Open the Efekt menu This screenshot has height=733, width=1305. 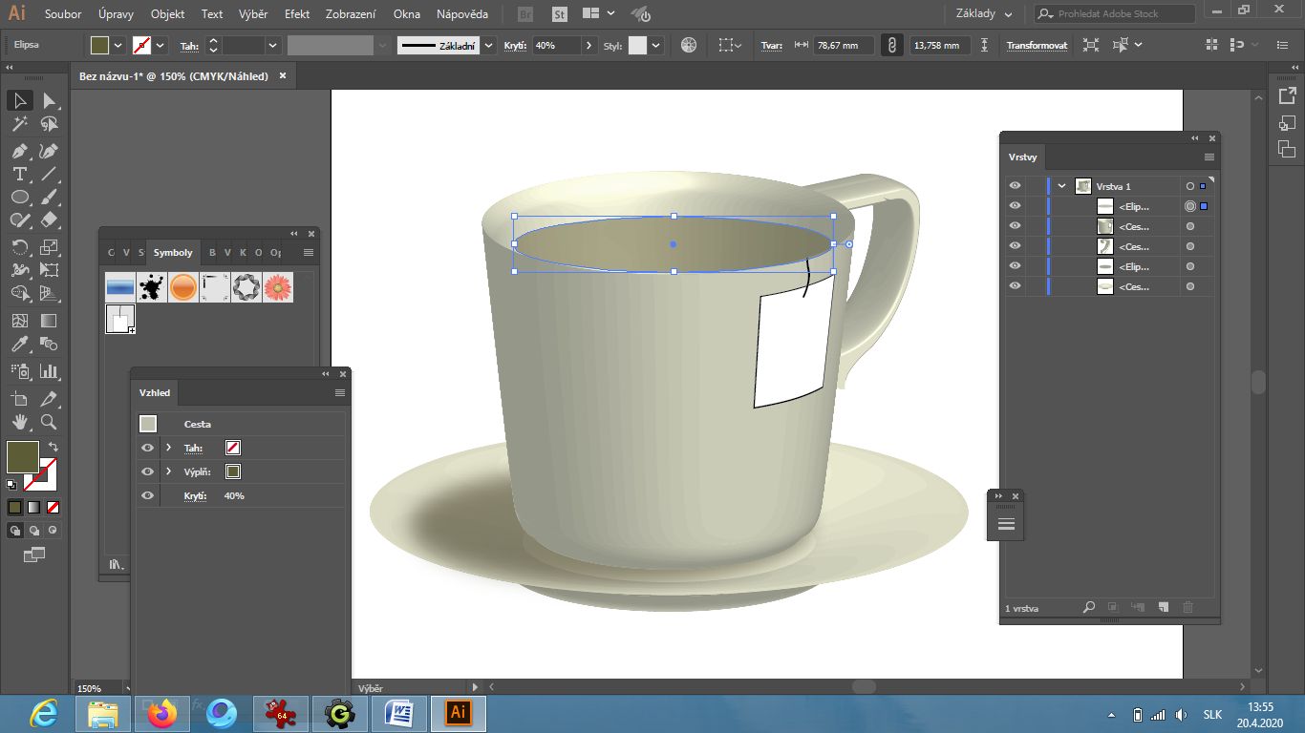pyautogui.click(x=297, y=14)
